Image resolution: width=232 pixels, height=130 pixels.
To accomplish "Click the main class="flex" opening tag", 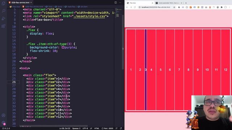I will click(40, 75).
